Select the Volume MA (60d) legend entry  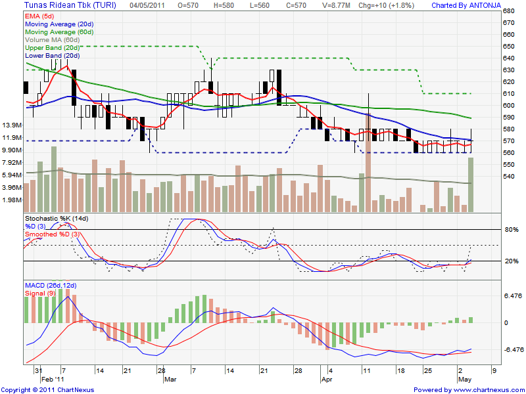pyautogui.click(x=53, y=40)
